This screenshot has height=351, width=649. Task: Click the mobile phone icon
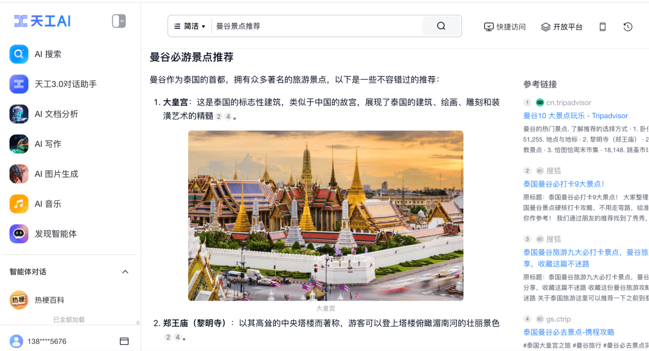tap(603, 27)
